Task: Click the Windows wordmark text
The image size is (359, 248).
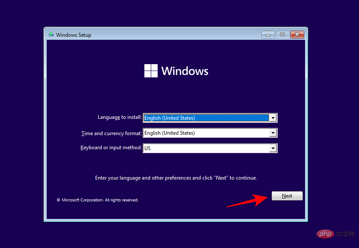Action: click(x=185, y=71)
